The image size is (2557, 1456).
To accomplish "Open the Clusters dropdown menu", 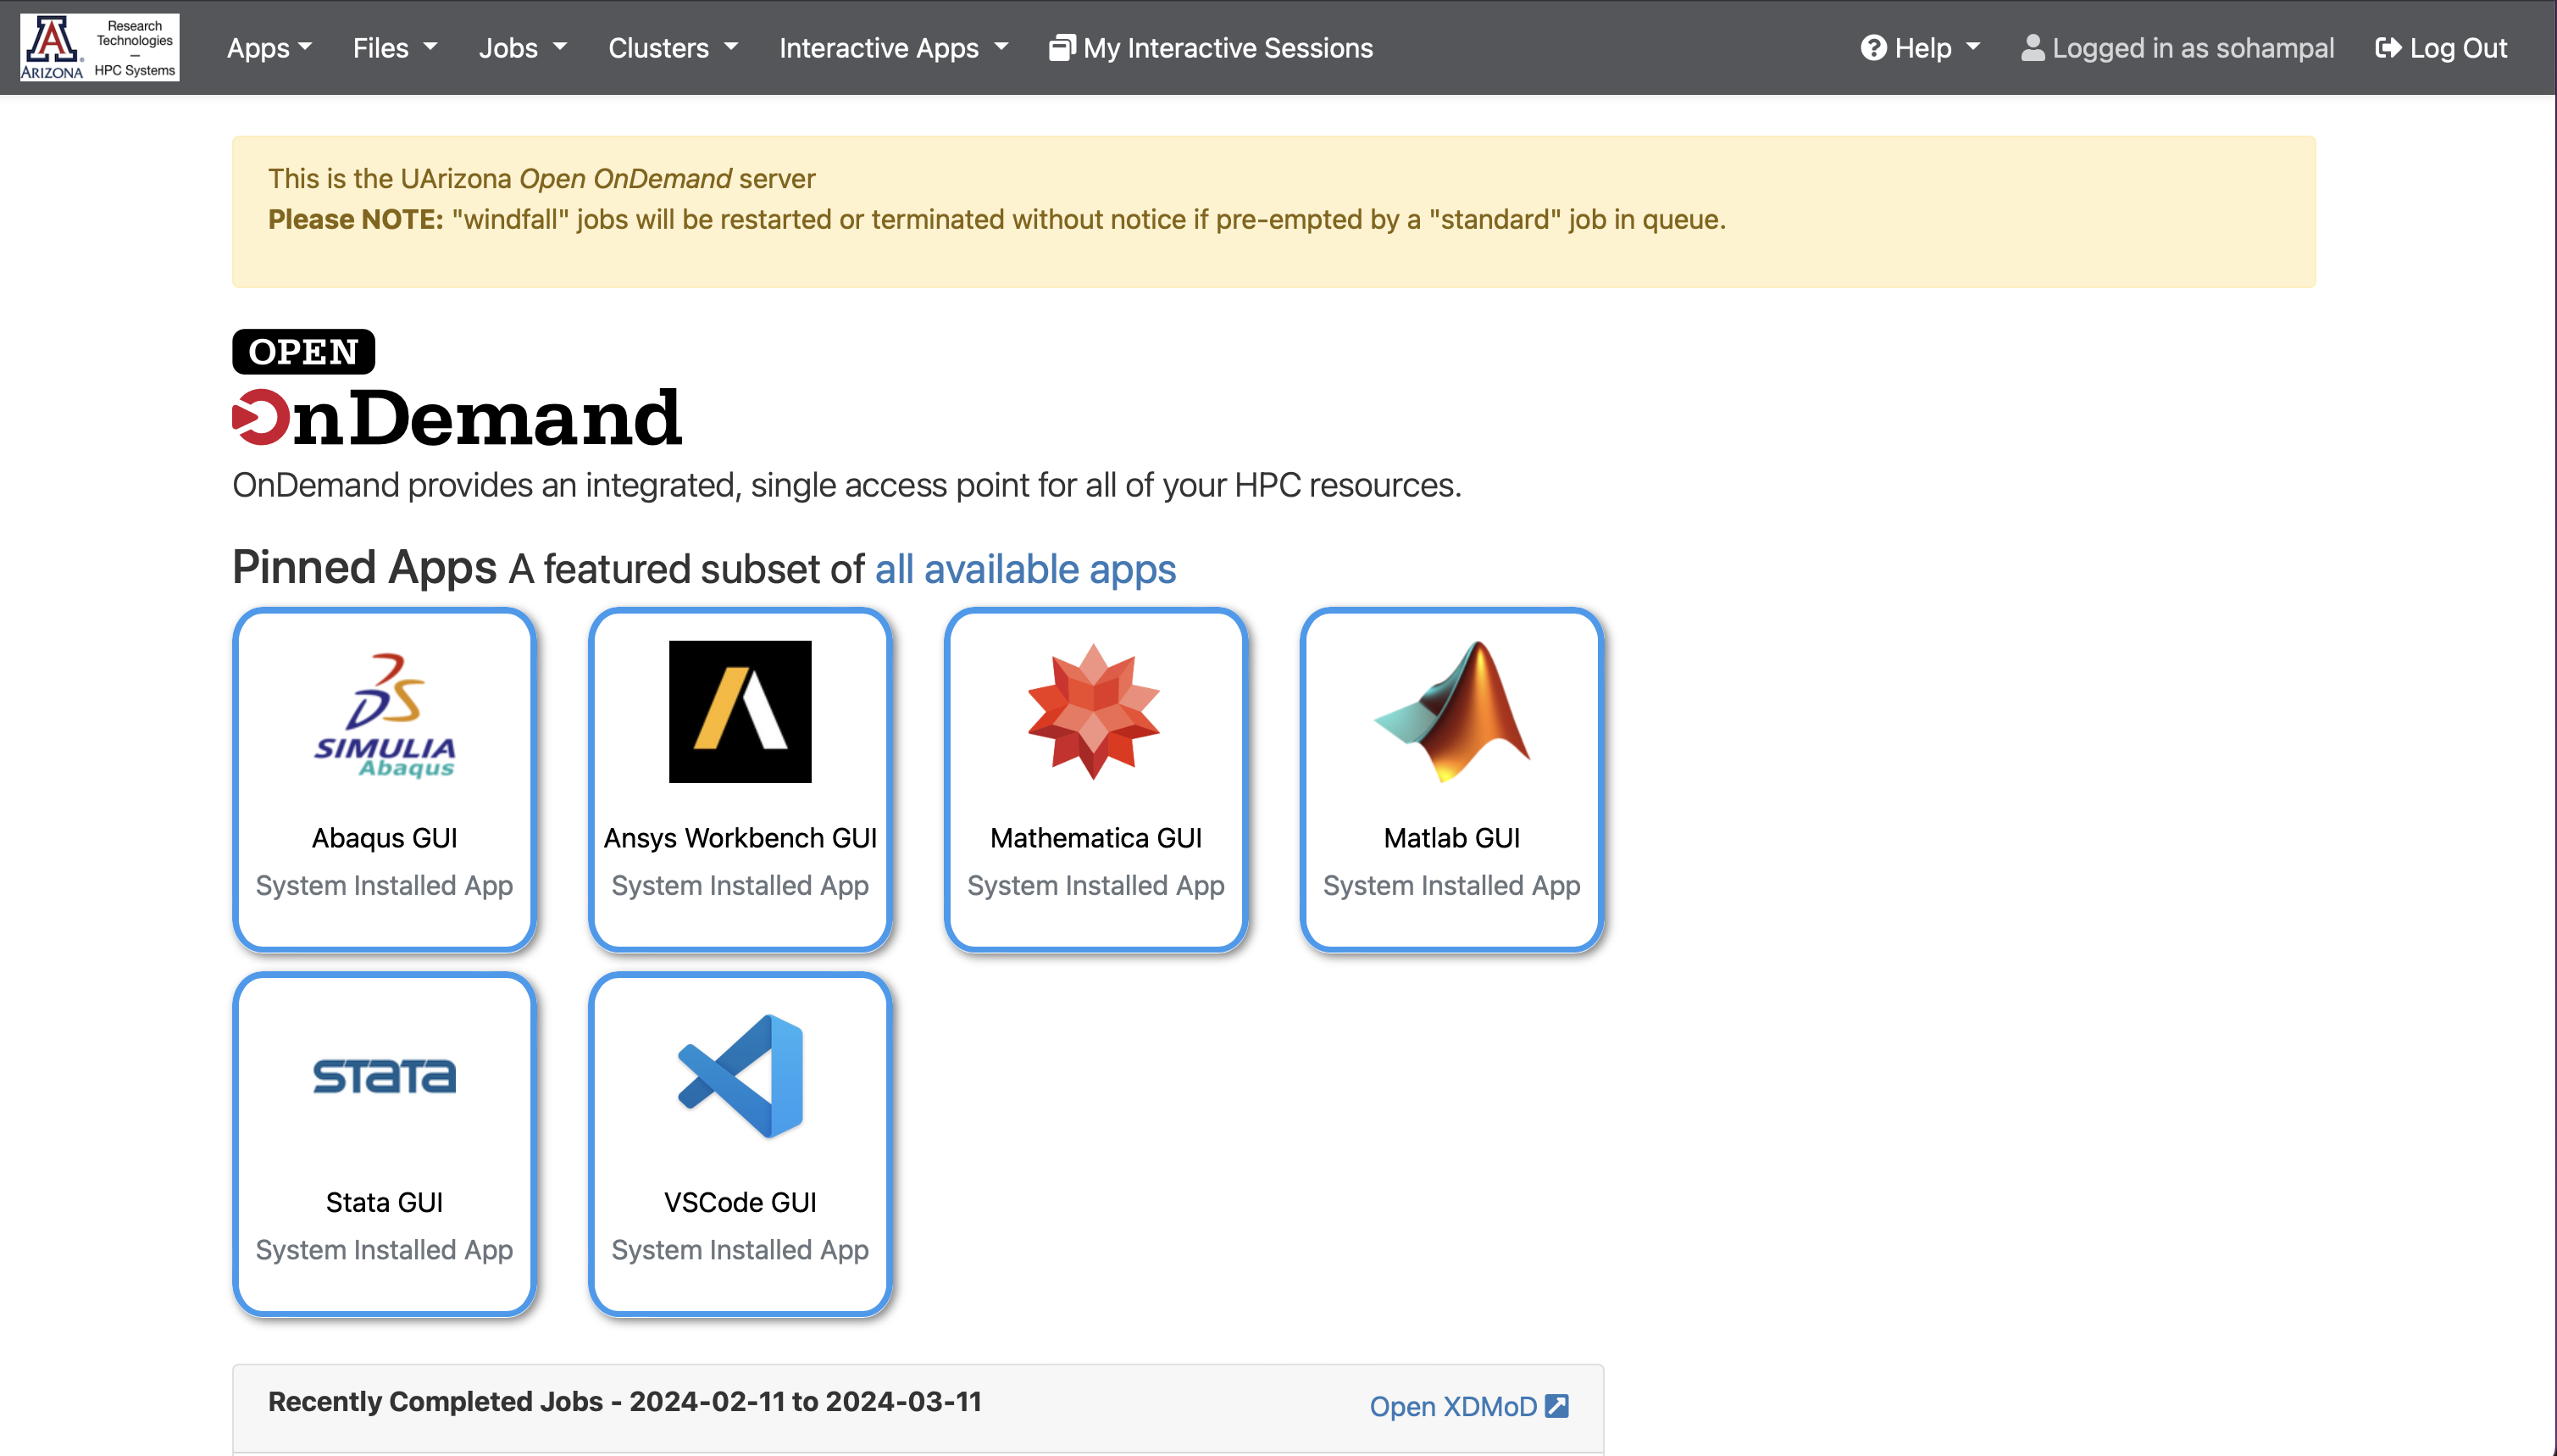I will tap(672, 47).
